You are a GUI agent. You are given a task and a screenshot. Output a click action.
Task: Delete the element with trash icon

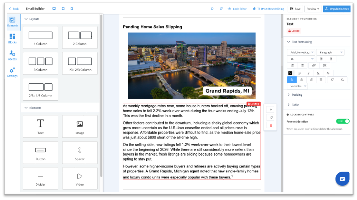point(271,125)
